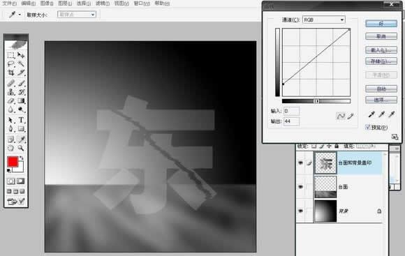Select the Eraser tool
Screen dimensions: 405x256
point(10,101)
